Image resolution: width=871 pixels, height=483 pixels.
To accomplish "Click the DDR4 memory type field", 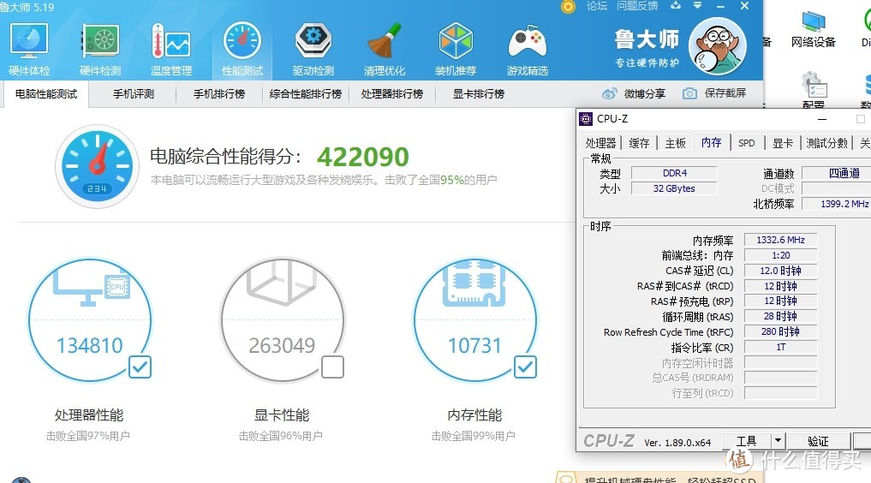I will point(674,173).
